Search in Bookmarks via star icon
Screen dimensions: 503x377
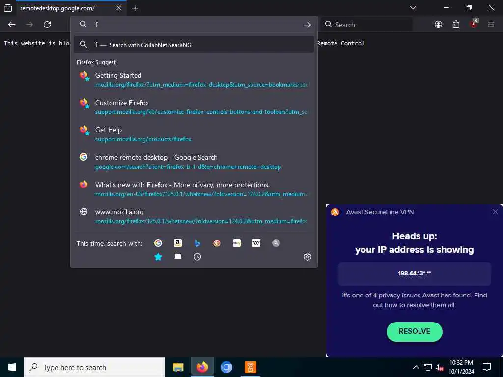coord(158,257)
